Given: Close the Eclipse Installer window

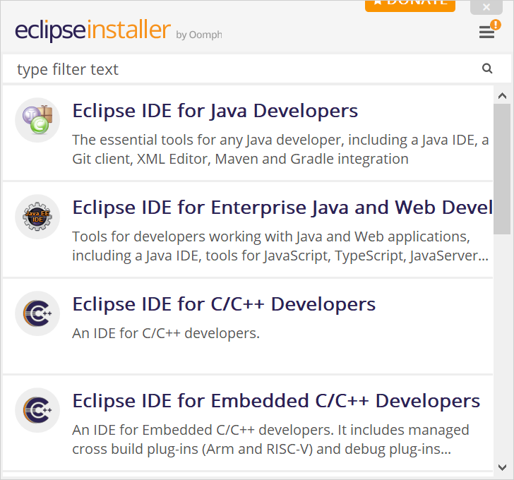Looking at the screenshot, I should point(486,7).
